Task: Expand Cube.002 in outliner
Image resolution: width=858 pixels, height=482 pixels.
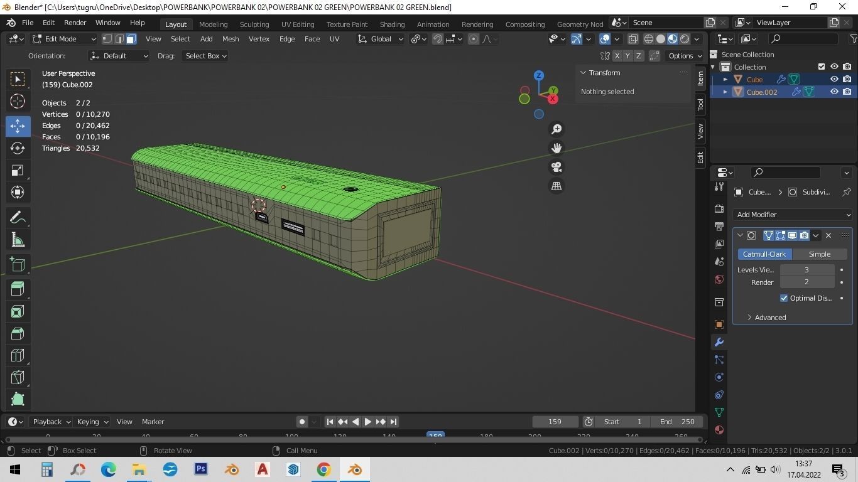Action: pos(725,92)
